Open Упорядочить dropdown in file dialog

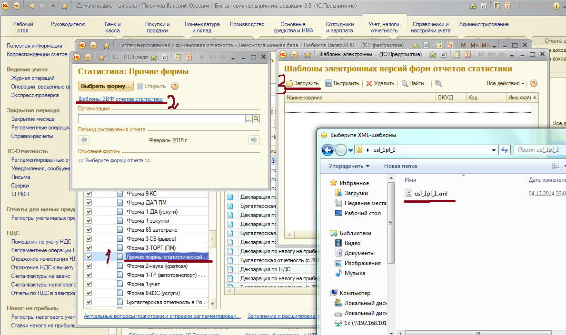(349, 166)
